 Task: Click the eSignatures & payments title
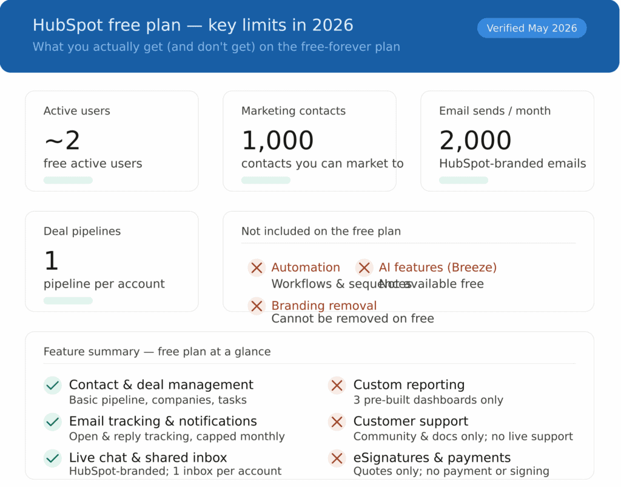coord(432,458)
